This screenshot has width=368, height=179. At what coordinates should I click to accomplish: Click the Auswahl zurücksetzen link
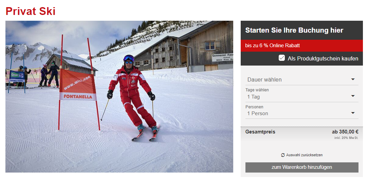(x=304, y=155)
